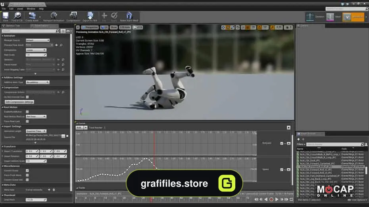Open the Window menu

(31, 9)
